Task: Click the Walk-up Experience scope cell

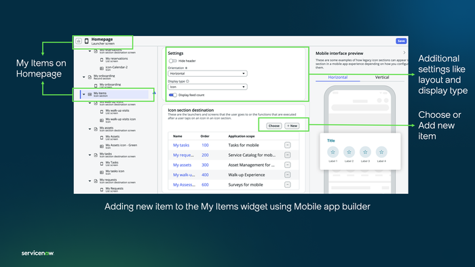Action: coord(246,175)
